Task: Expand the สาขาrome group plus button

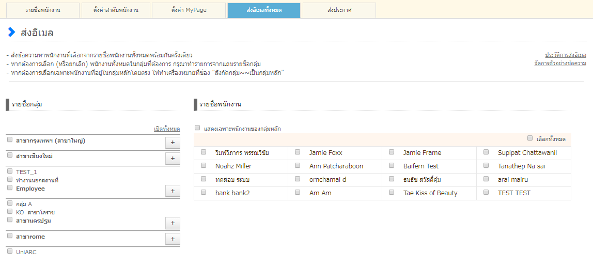Action: [173, 239]
